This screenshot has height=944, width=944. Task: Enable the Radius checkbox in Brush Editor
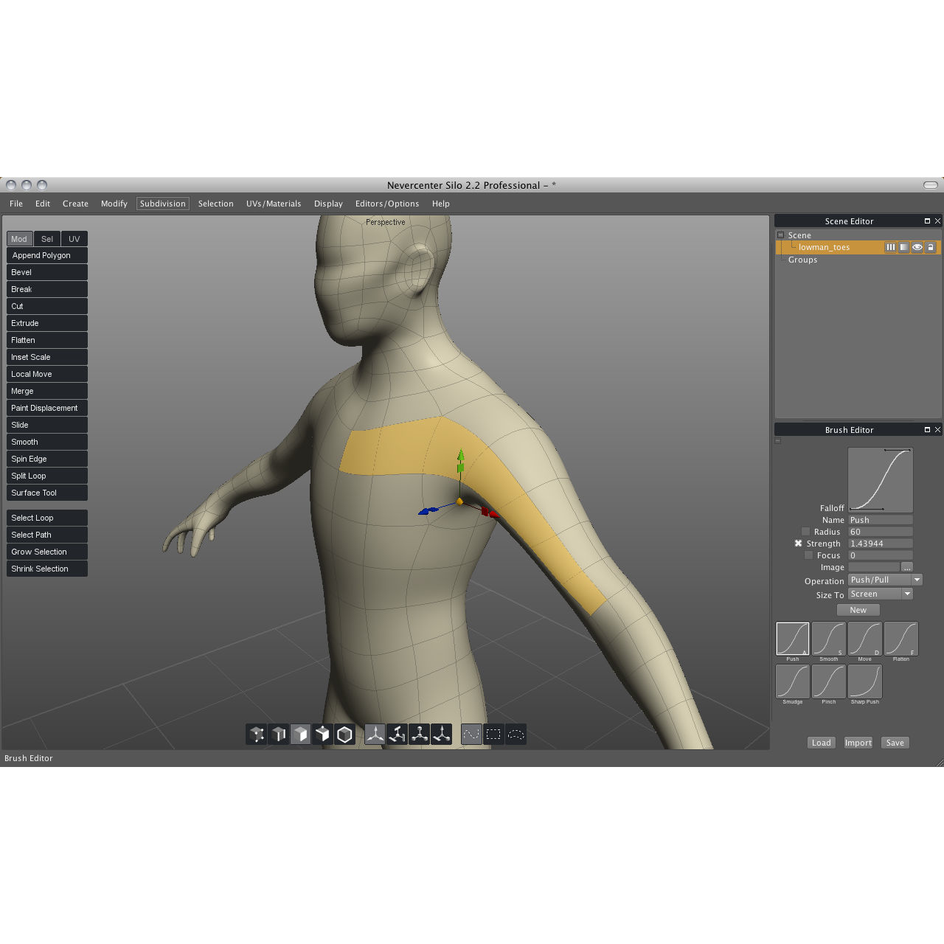(806, 532)
